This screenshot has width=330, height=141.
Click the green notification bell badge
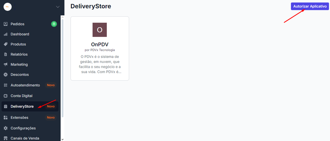(x=54, y=24)
